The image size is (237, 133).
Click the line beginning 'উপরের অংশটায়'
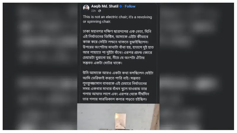[x=118, y=47]
